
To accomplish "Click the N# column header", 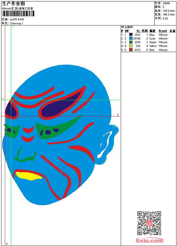I will point(126,31).
